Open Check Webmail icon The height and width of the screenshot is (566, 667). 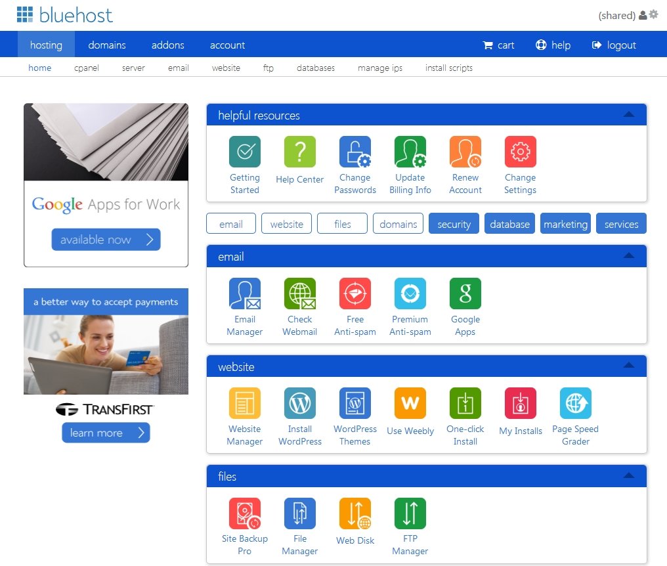click(x=300, y=294)
